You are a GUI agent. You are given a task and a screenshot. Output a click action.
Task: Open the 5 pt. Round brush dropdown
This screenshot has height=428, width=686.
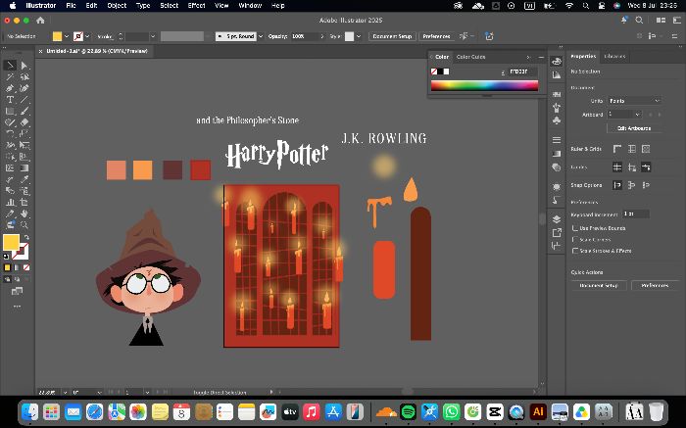[261, 36]
